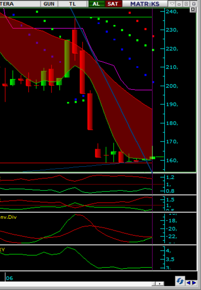
Task: Click the small square icon under the close button
Action: point(193,10)
